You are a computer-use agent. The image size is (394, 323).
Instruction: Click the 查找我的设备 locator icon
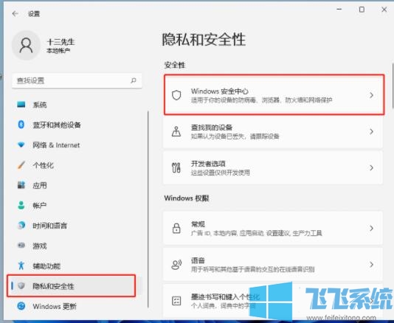176,131
